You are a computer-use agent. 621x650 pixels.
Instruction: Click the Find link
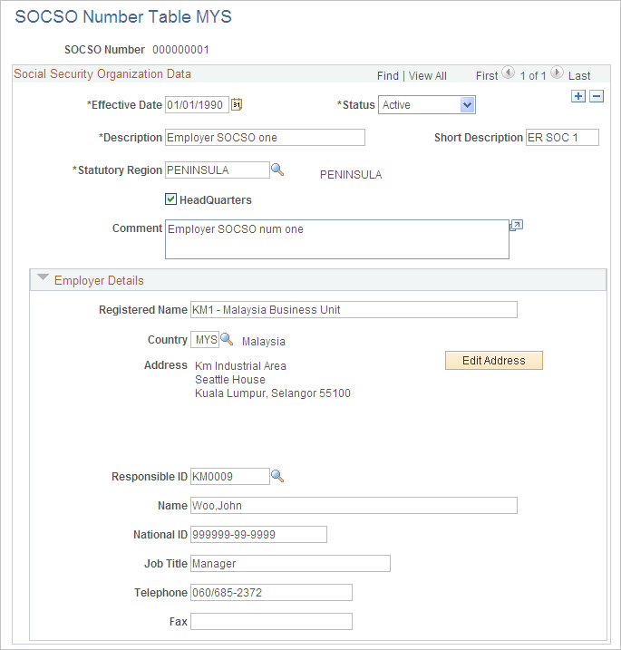[x=388, y=76]
